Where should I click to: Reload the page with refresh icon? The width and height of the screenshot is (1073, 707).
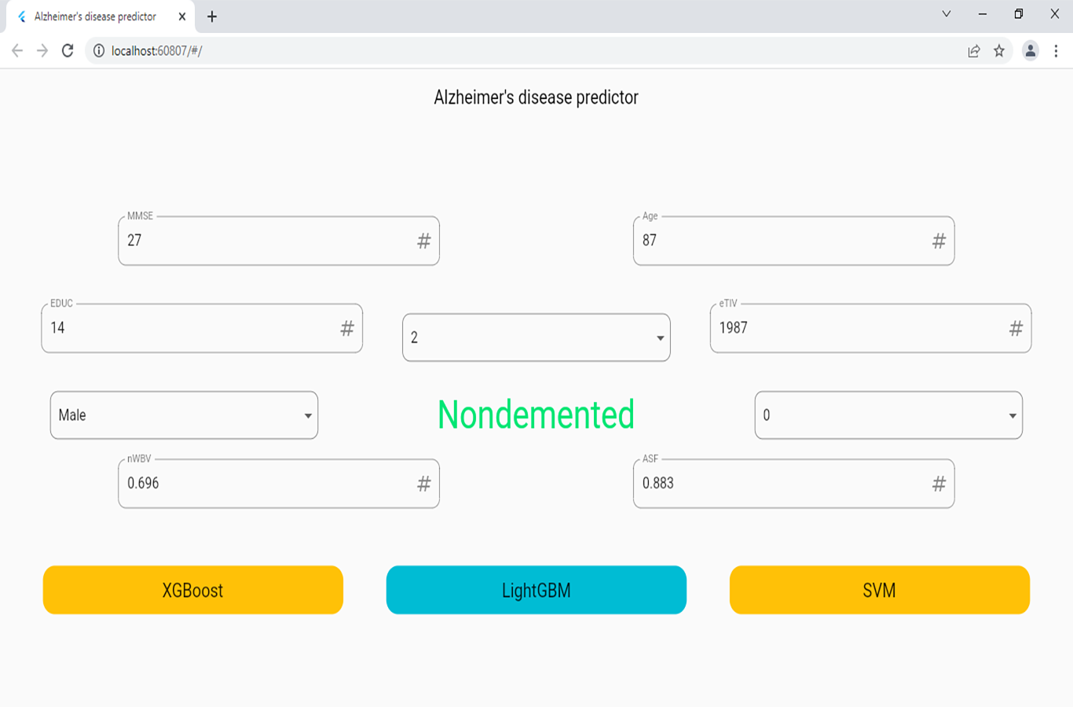tap(68, 51)
